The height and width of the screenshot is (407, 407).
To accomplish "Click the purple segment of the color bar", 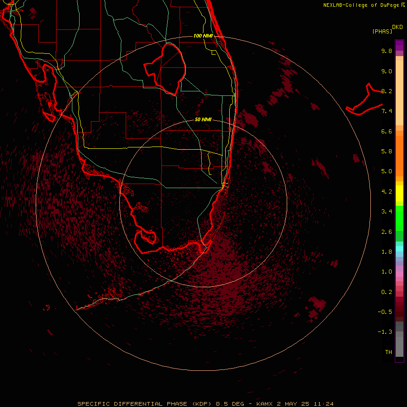I will pyautogui.click(x=399, y=45).
